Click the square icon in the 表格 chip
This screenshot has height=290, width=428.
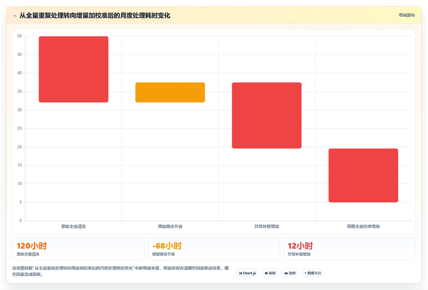pyautogui.click(x=266, y=273)
